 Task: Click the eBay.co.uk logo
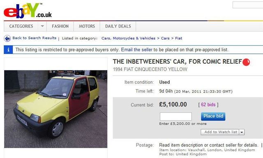(28, 11)
